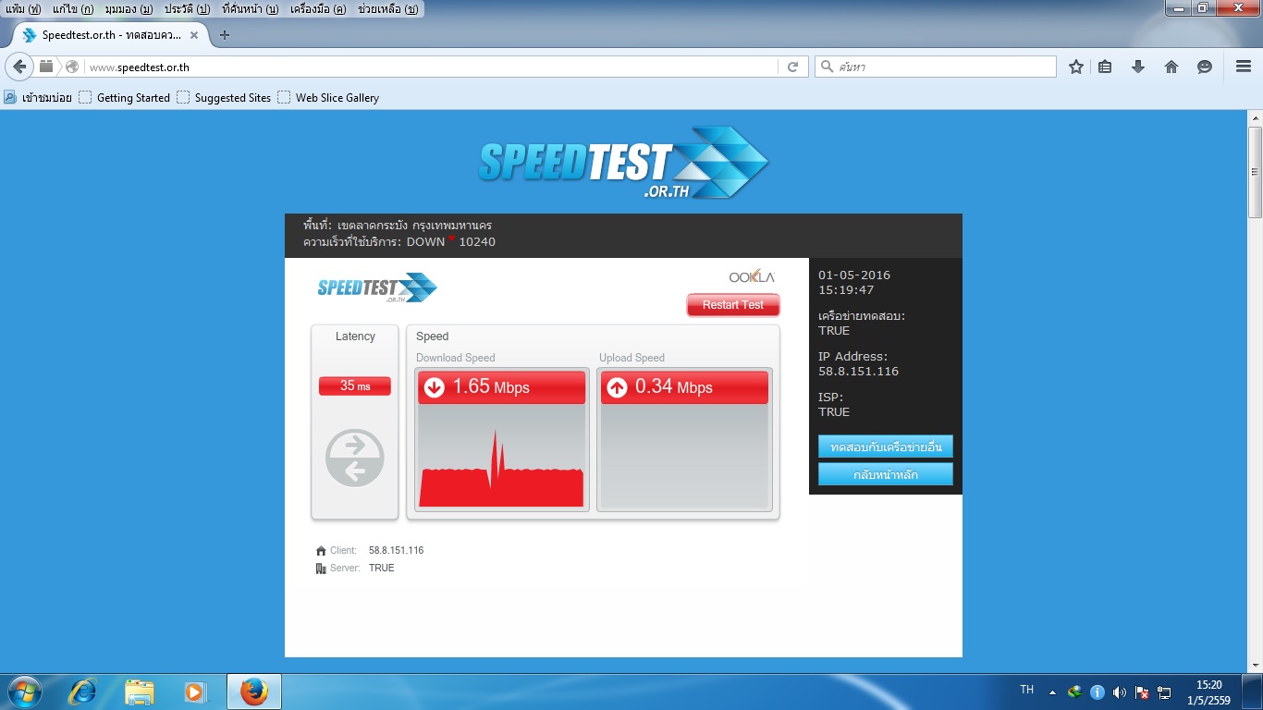Screen dimensions: 1263x710
Task: Open the Windows Start menu
Action: 23,692
